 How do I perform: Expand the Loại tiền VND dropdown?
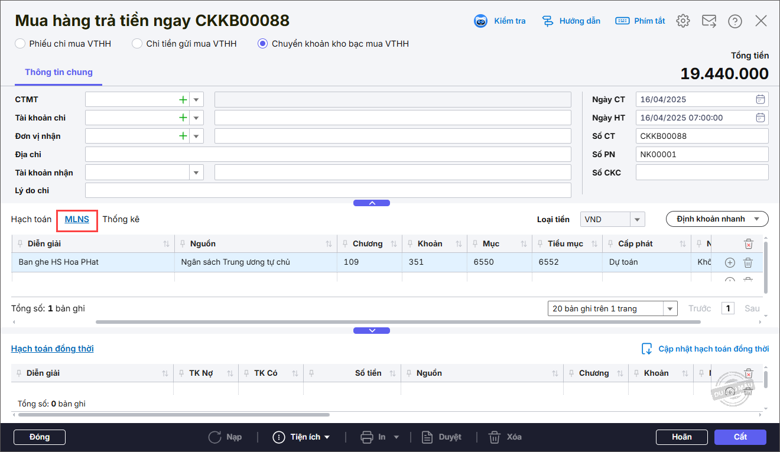click(x=637, y=219)
